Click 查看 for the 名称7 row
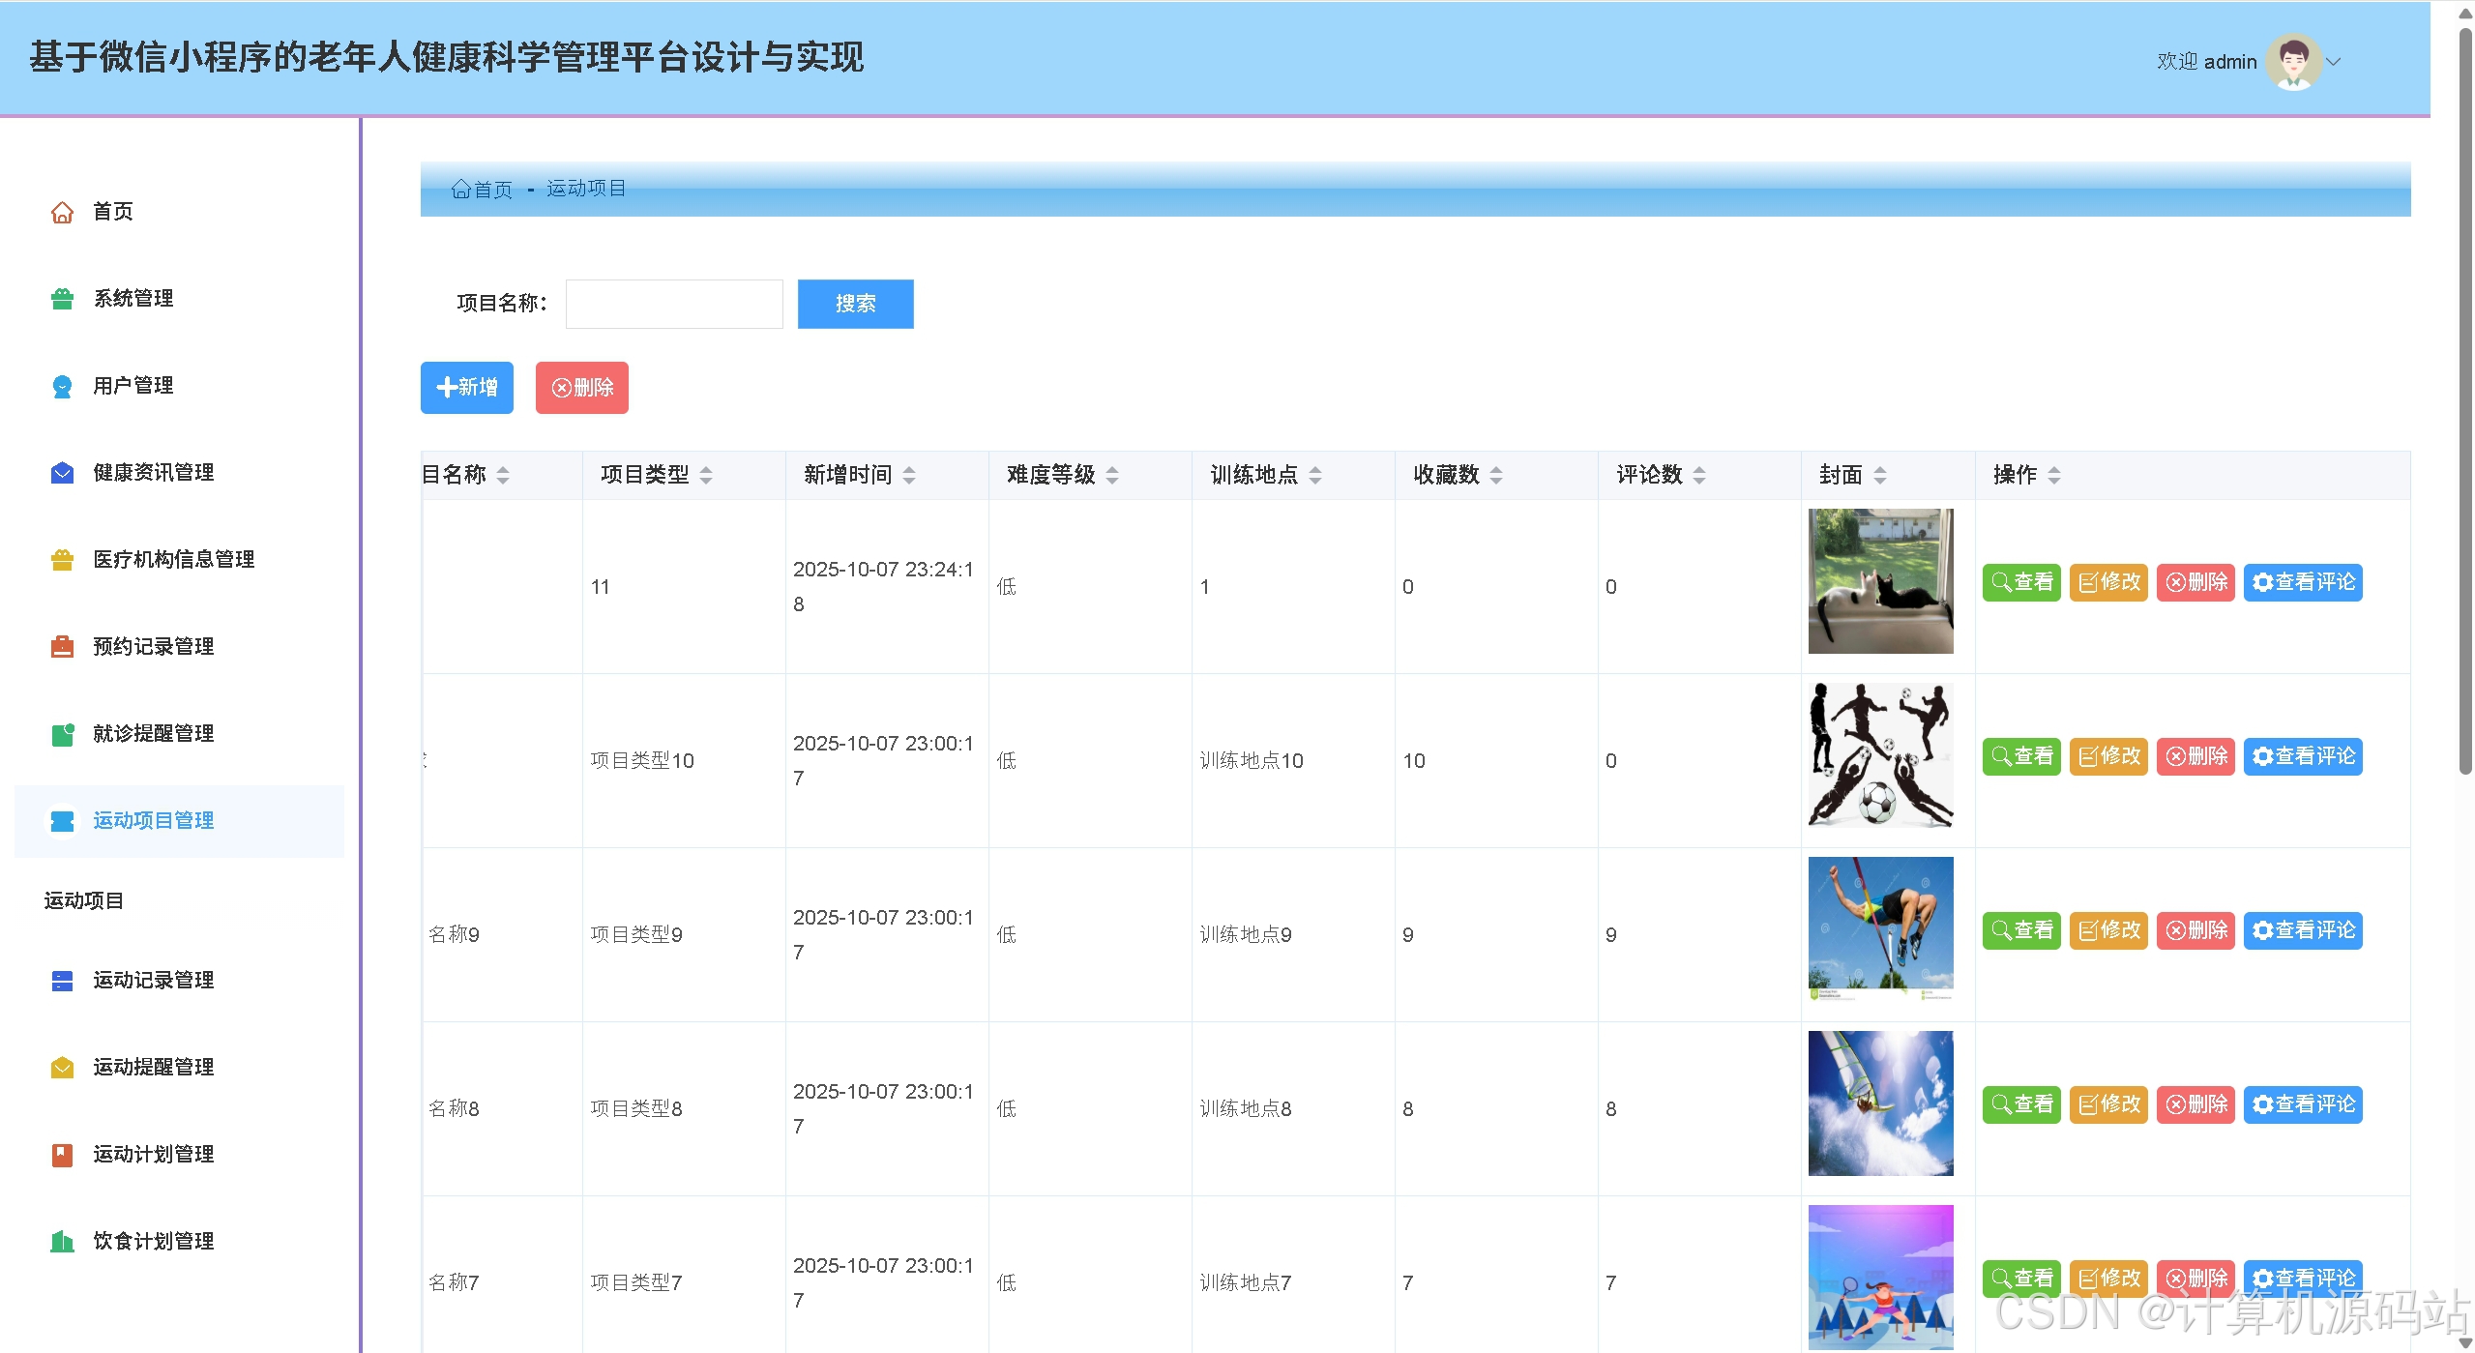This screenshot has height=1353, width=2475. 2021,1279
